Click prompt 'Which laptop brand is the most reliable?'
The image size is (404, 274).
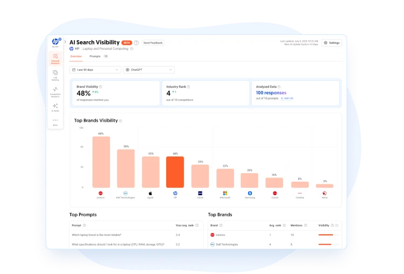[96, 235]
